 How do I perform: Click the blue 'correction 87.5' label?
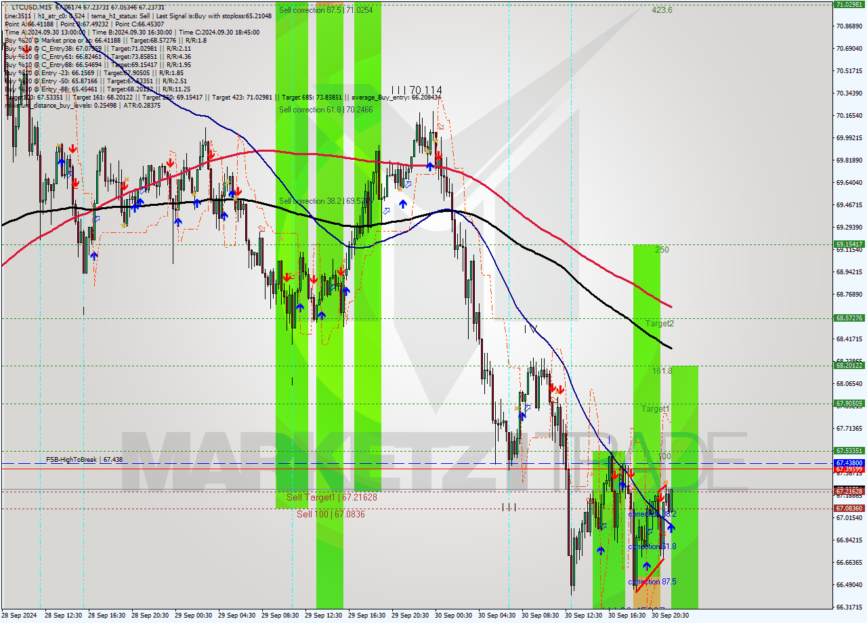[652, 582]
